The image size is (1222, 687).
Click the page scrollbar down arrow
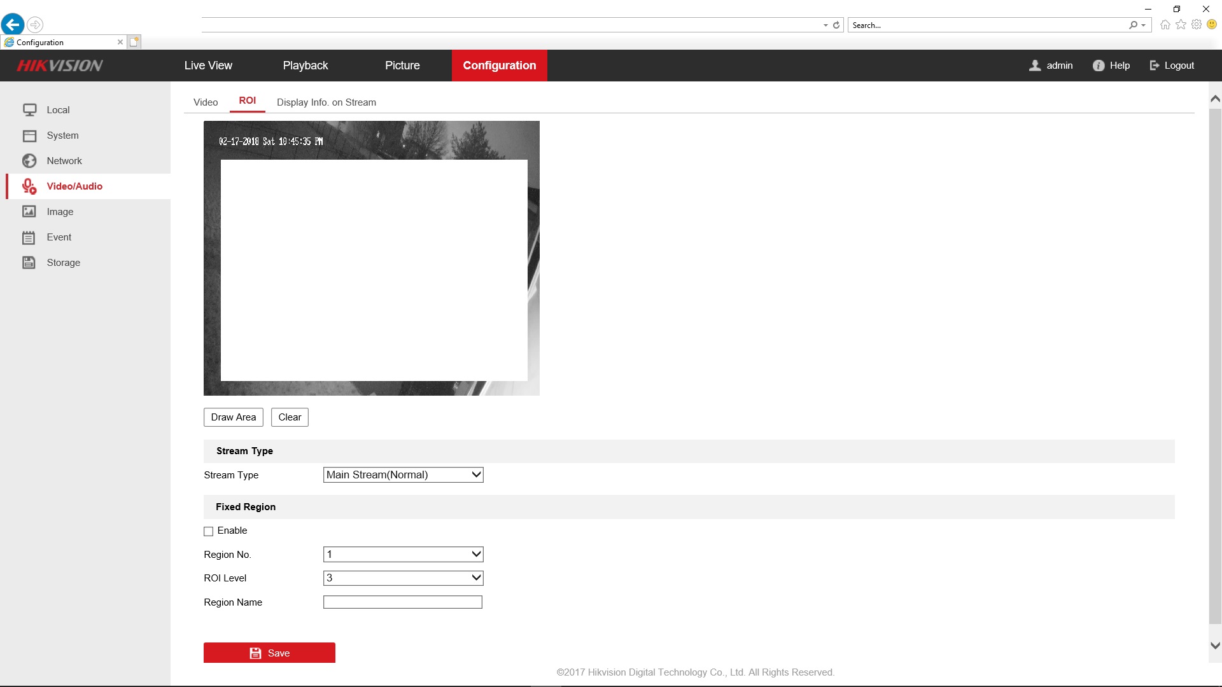click(1214, 645)
